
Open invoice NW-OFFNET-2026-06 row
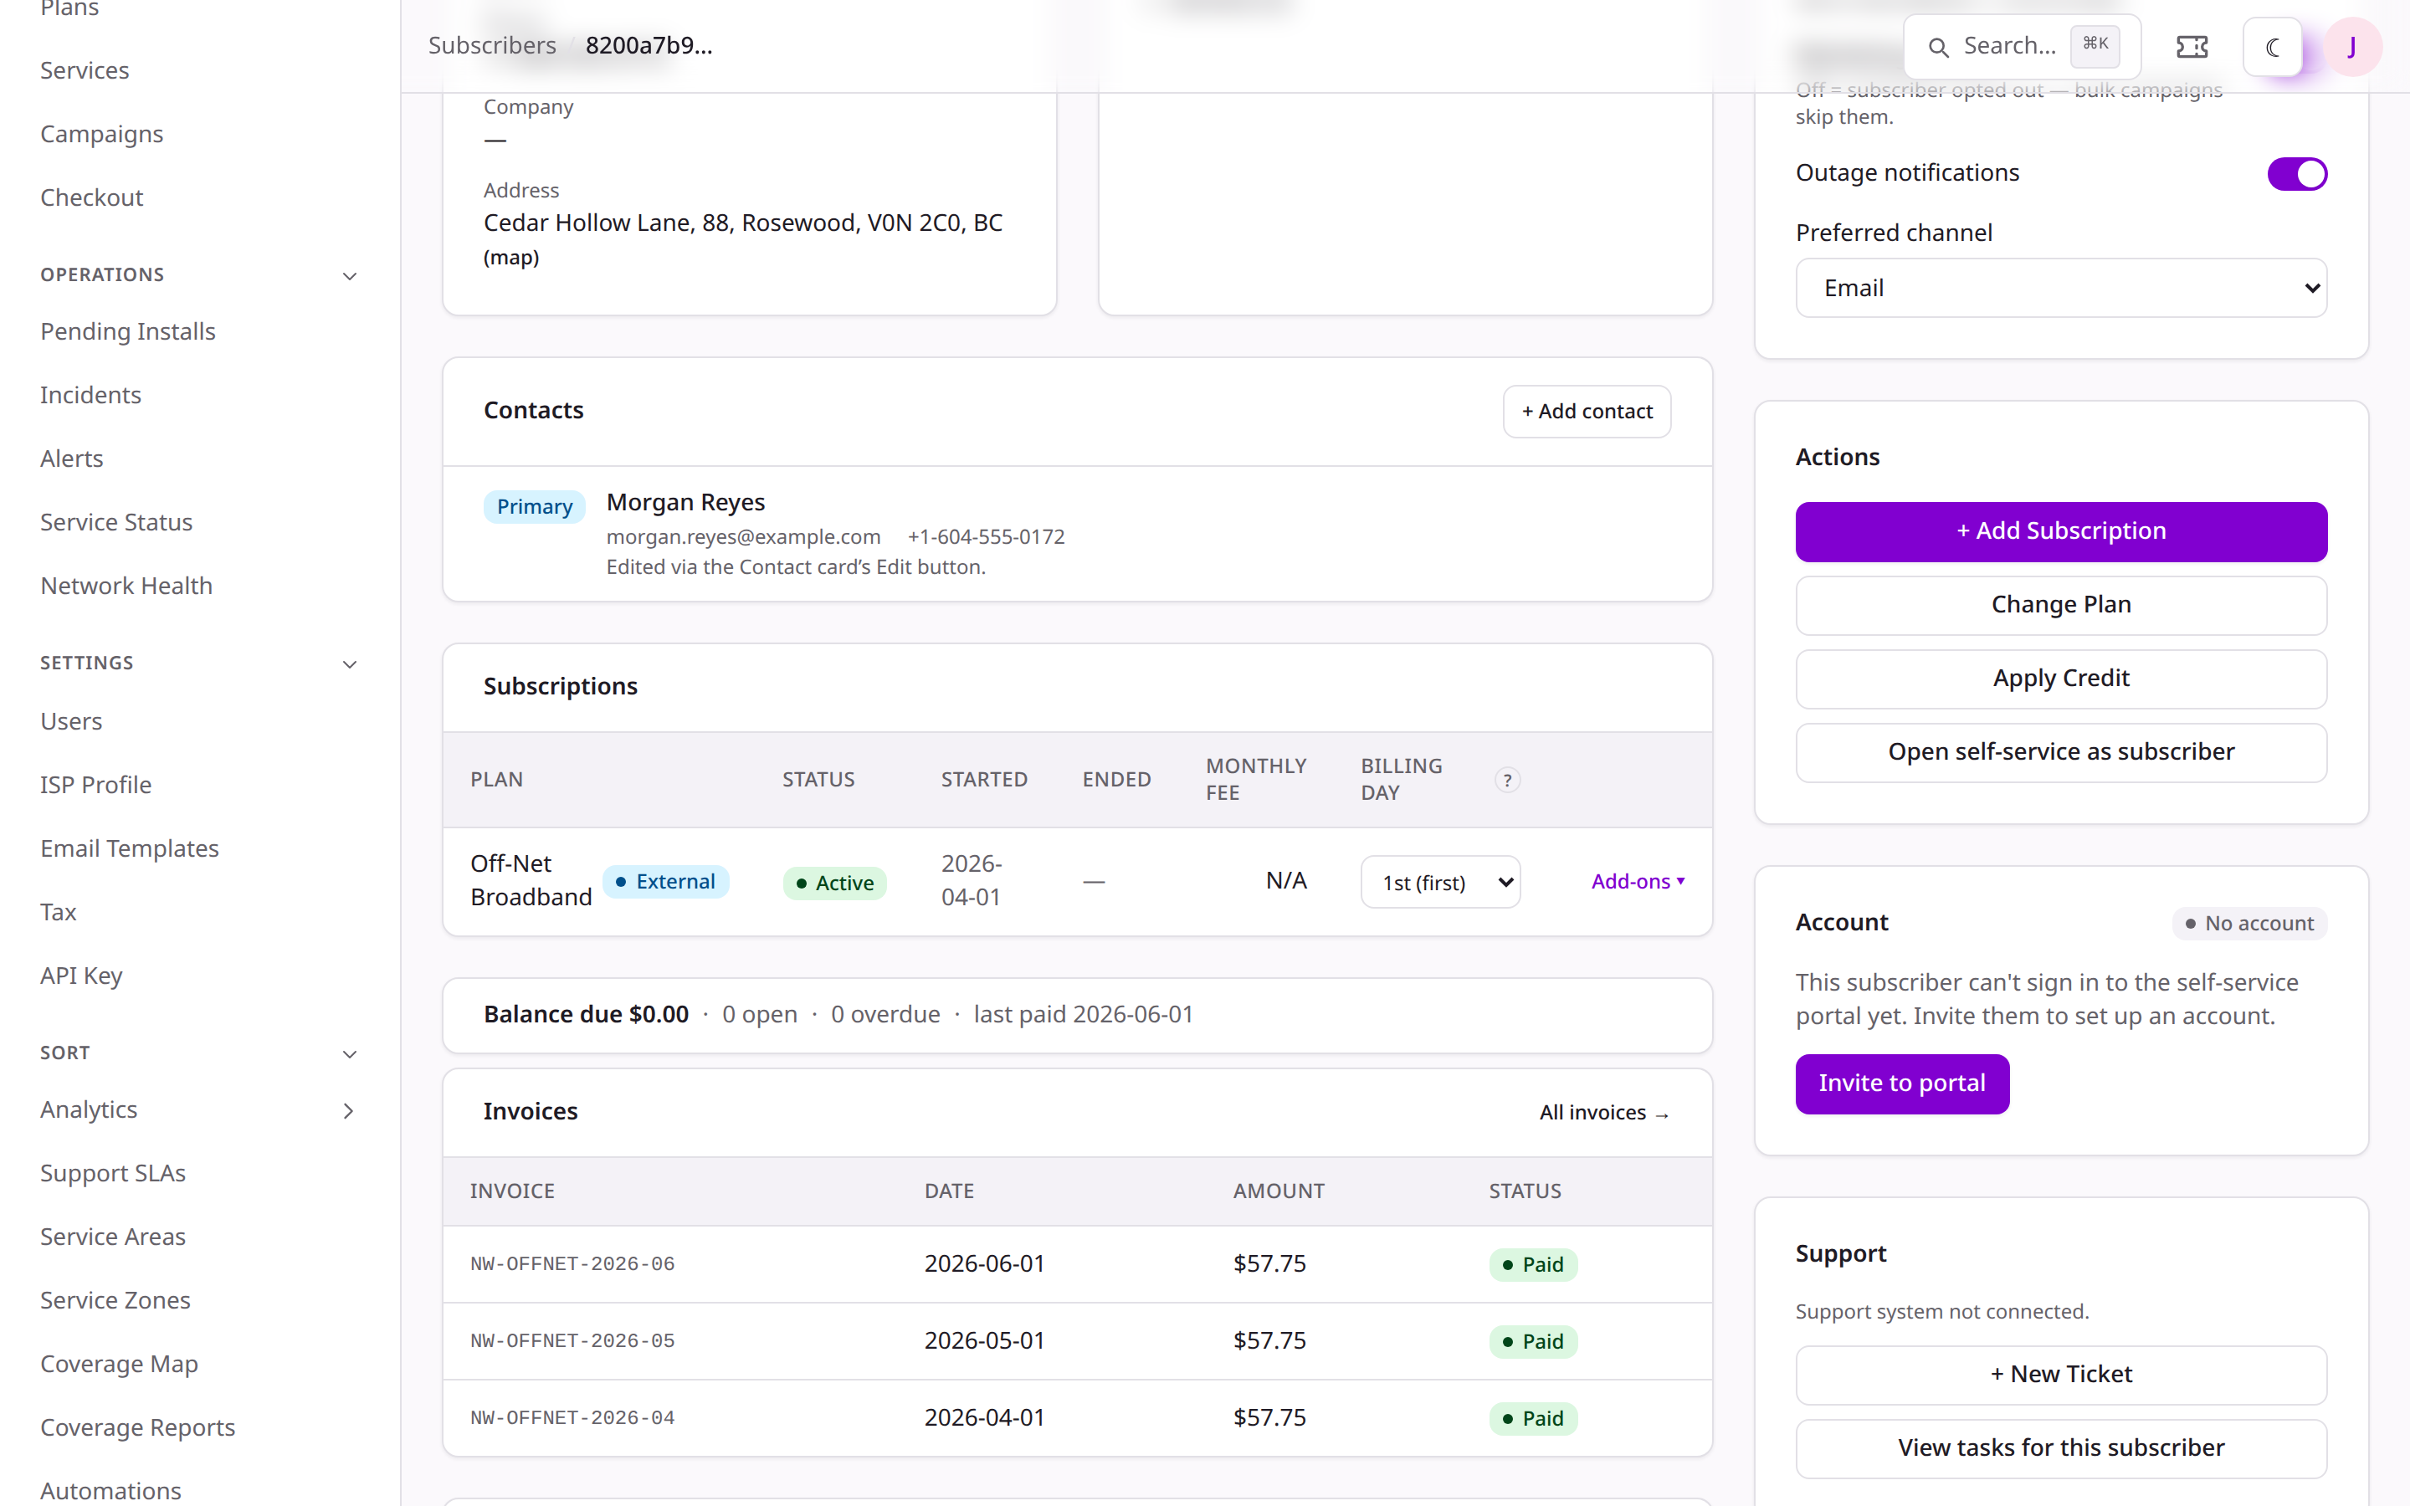click(1076, 1263)
